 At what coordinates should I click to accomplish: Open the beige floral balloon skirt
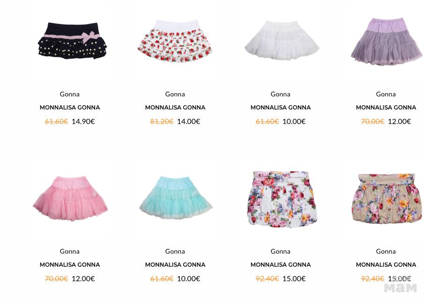pos(387,199)
